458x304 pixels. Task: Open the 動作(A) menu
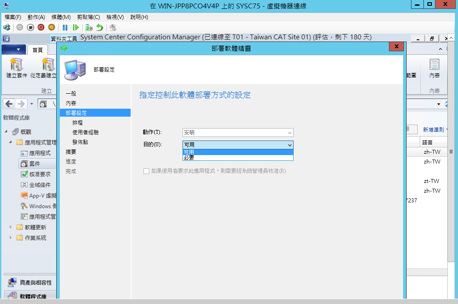[x=36, y=17]
